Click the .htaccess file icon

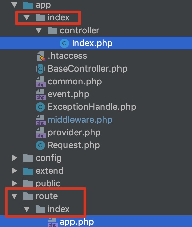coord(41,56)
